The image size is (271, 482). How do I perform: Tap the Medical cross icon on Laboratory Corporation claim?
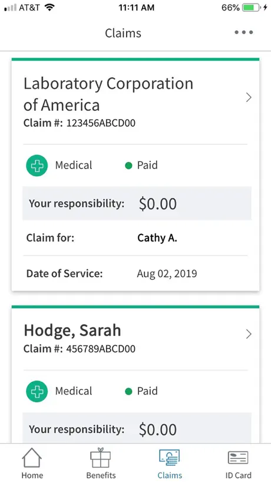(x=37, y=166)
